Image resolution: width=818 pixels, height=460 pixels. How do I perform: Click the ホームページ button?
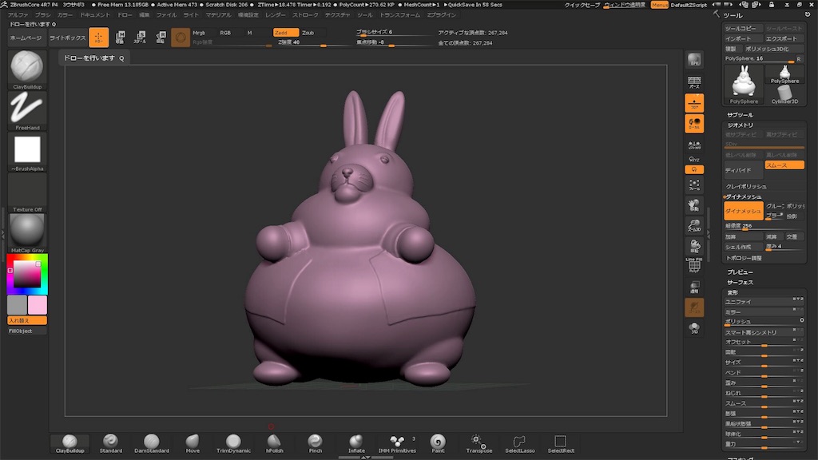click(26, 38)
